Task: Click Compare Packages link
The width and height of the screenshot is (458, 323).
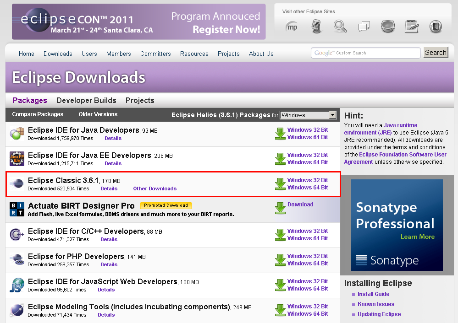Action: tap(38, 114)
